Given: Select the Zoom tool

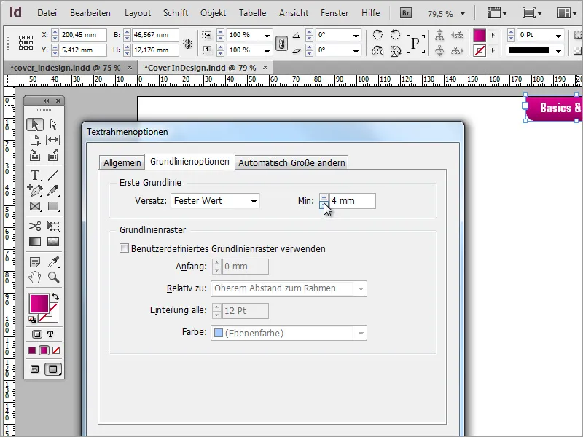Looking at the screenshot, I should tap(53, 277).
